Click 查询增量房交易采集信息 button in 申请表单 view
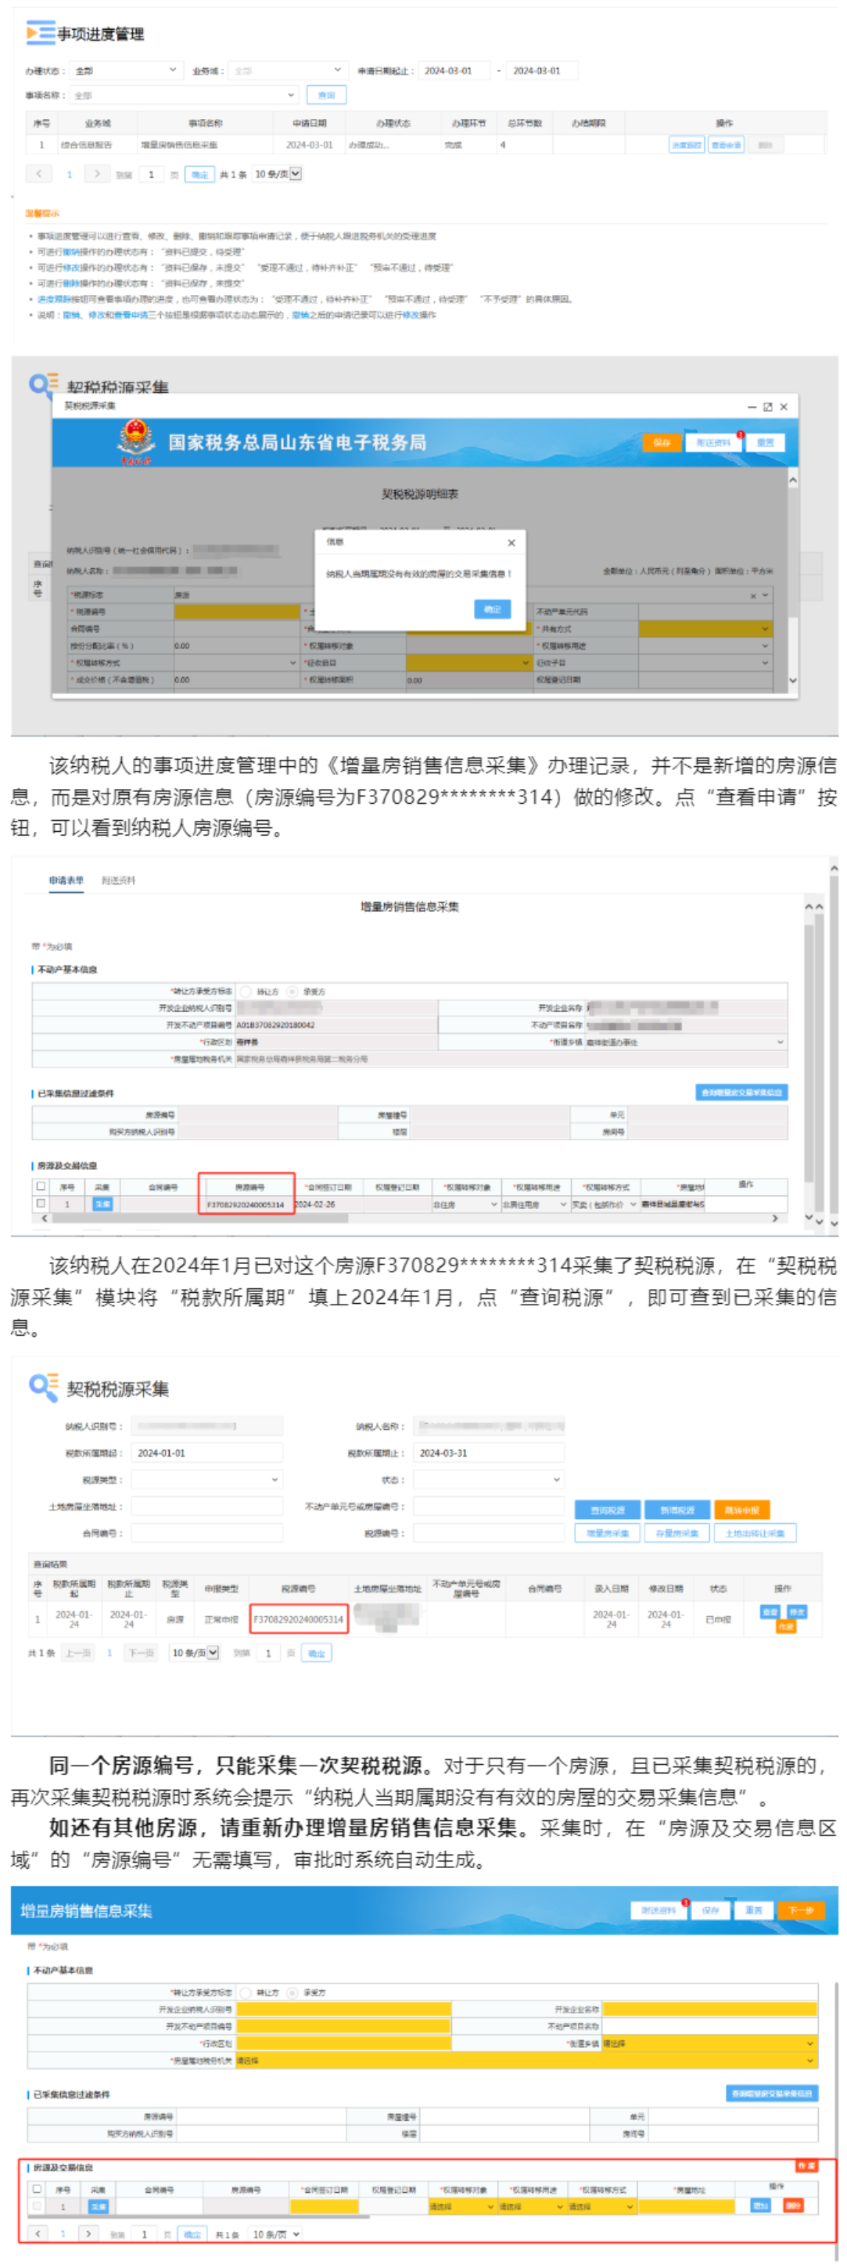This screenshot has height=2268, width=847. (x=741, y=1093)
